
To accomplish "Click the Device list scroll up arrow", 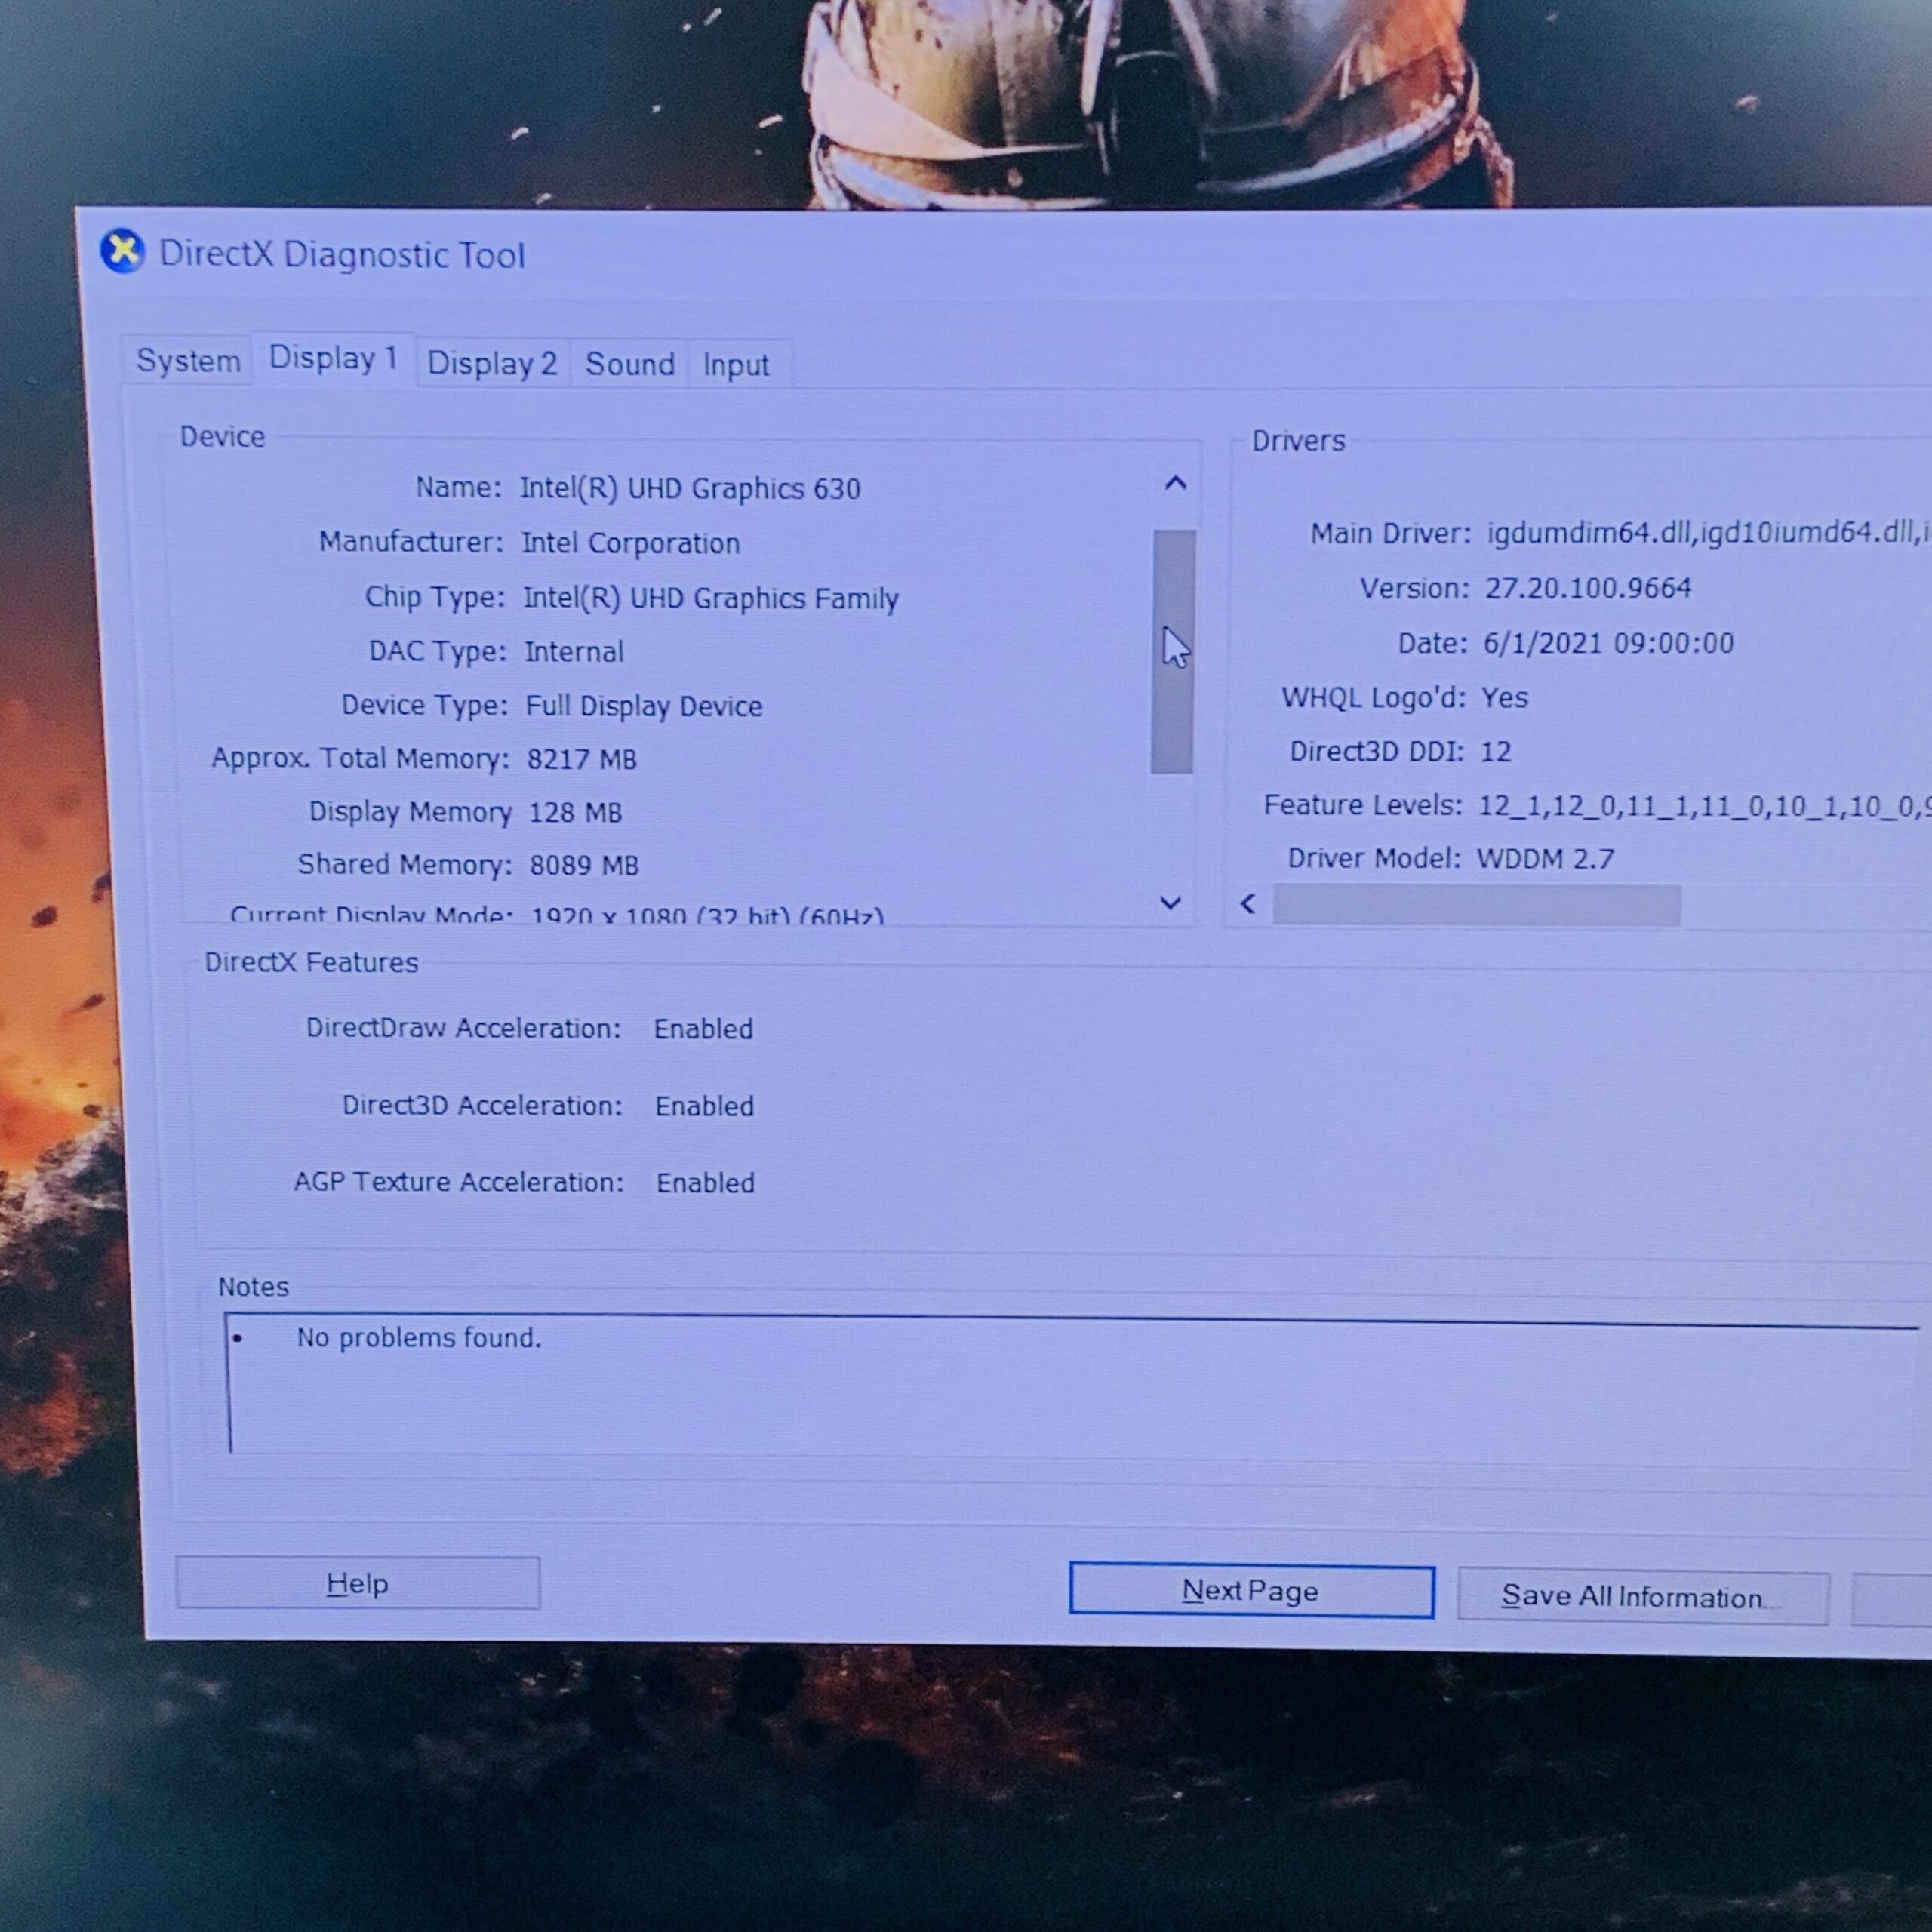I will coord(1175,484).
